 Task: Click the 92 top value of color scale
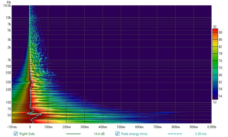coord(215,27)
